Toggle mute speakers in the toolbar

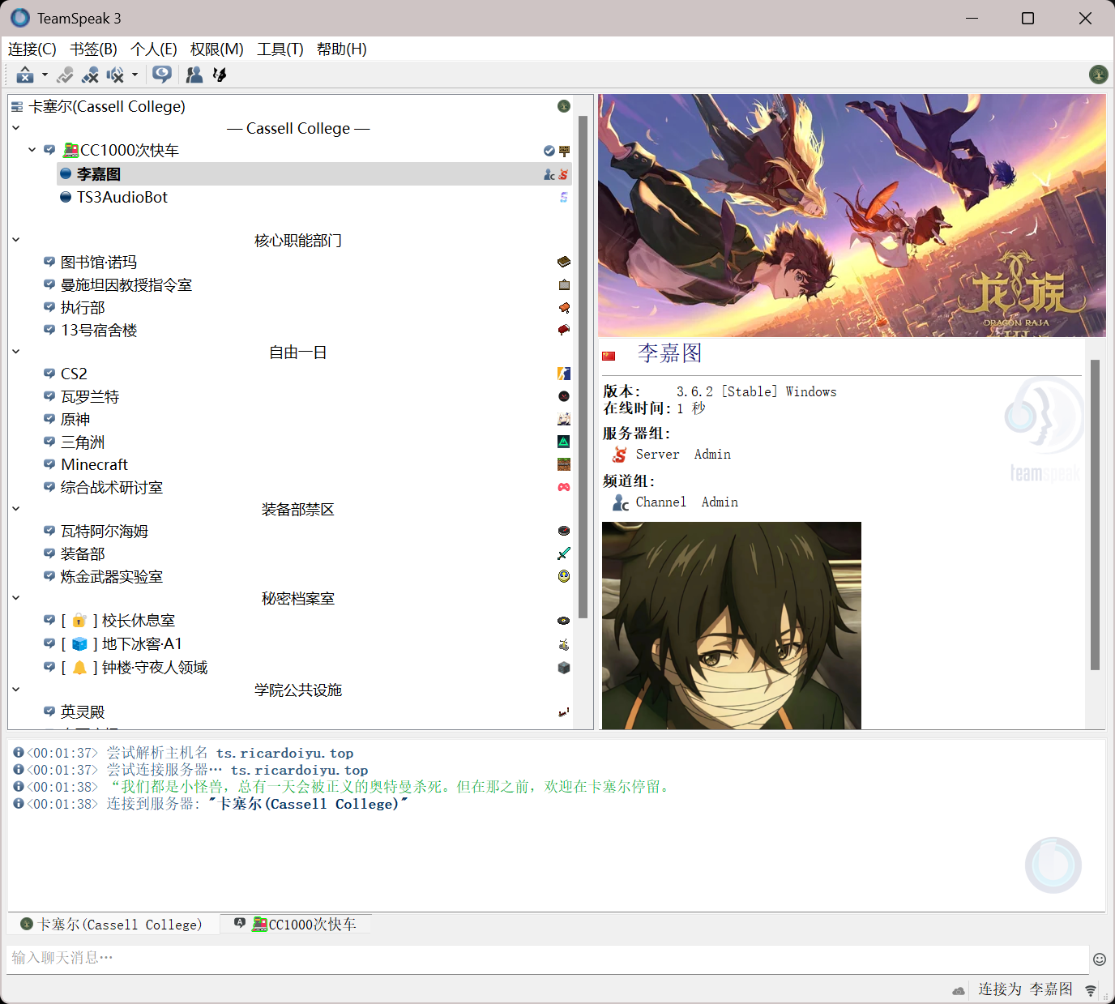(115, 75)
